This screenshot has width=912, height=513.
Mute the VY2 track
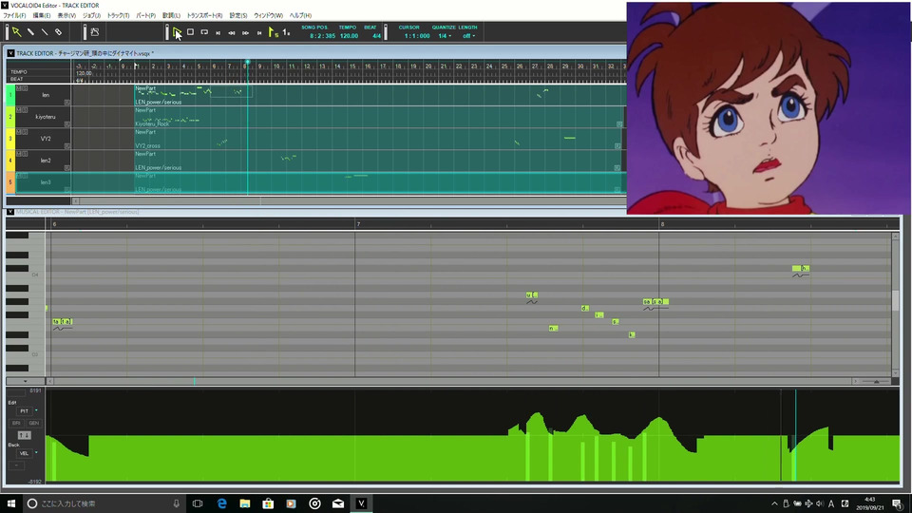point(19,132)
